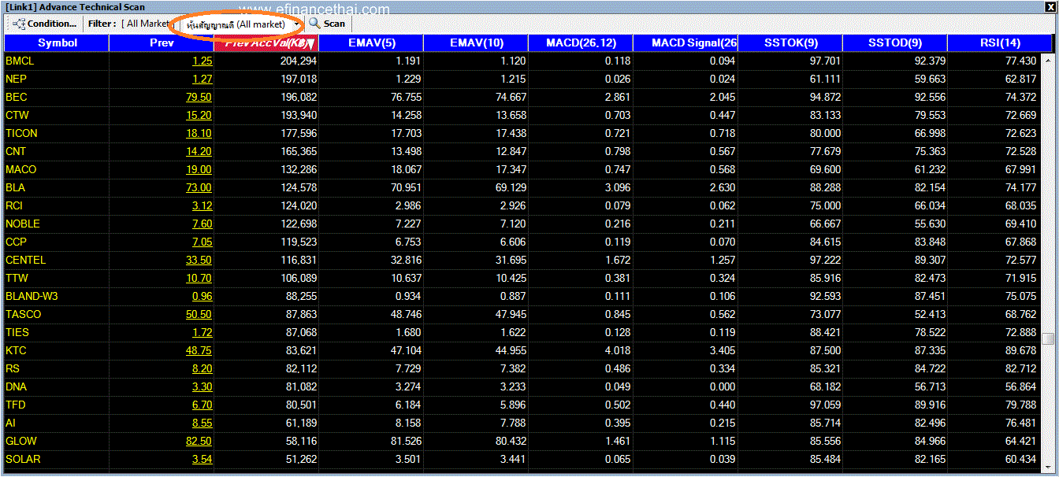This screenshot has height=477, width=1059.
Task: Sort by MACD Signal column header
Action: pos(686,43)
